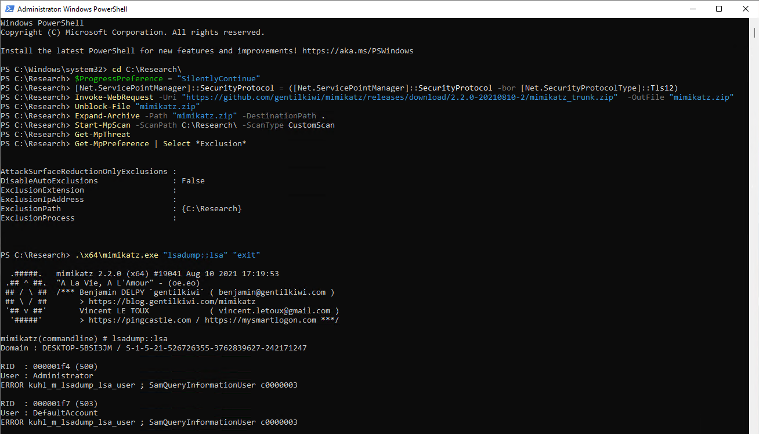Screen dimensions: 759x434
Task: Minimize the PowerShell window
Action: (692, 9)
